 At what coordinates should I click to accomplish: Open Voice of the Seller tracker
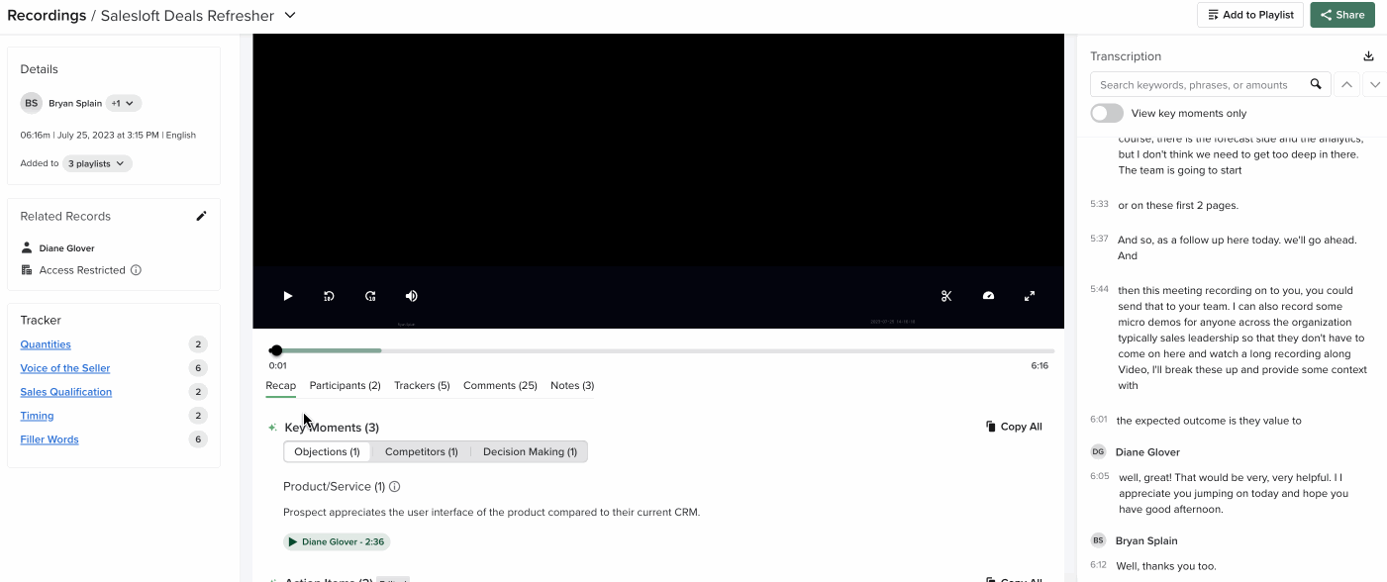(65, 368)
